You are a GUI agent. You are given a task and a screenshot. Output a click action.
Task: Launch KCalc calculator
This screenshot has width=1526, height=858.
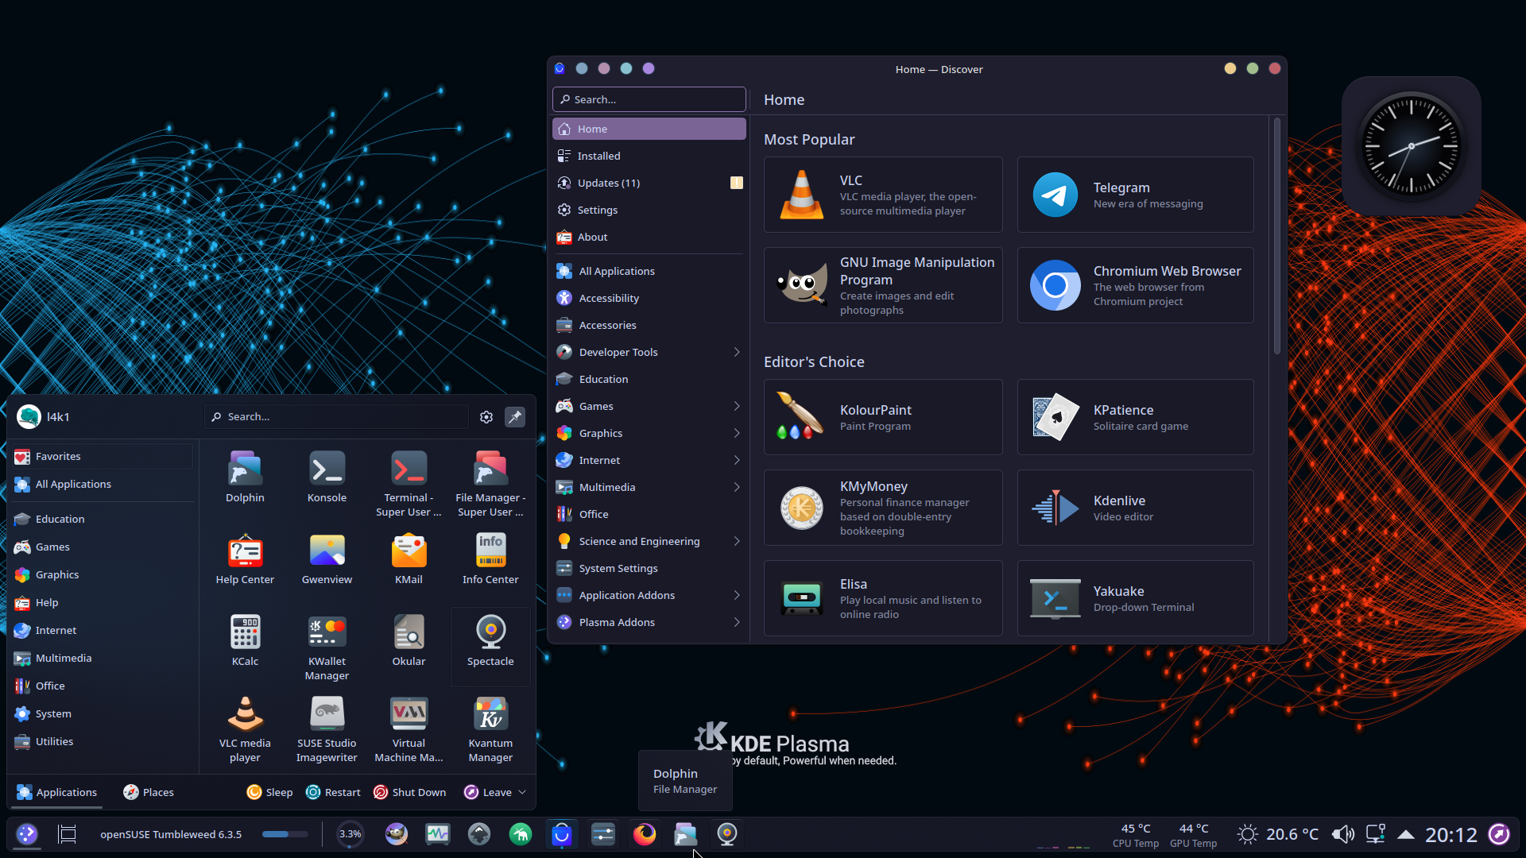(x=245, y=641)
